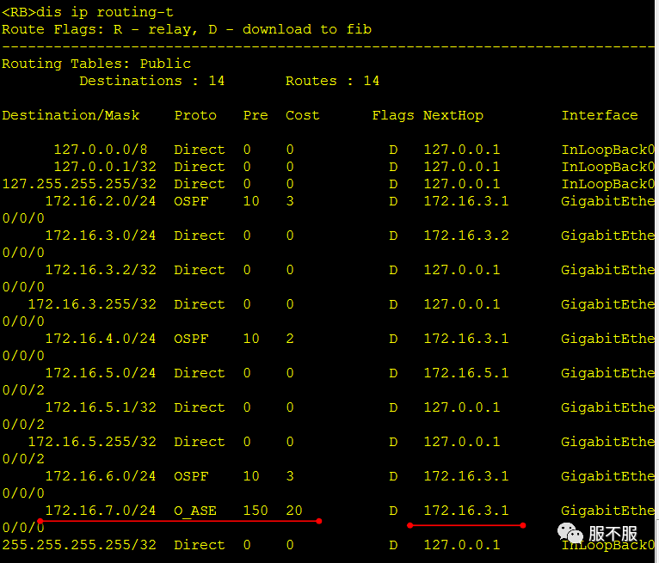Click the Route Flags legend line

187,29
